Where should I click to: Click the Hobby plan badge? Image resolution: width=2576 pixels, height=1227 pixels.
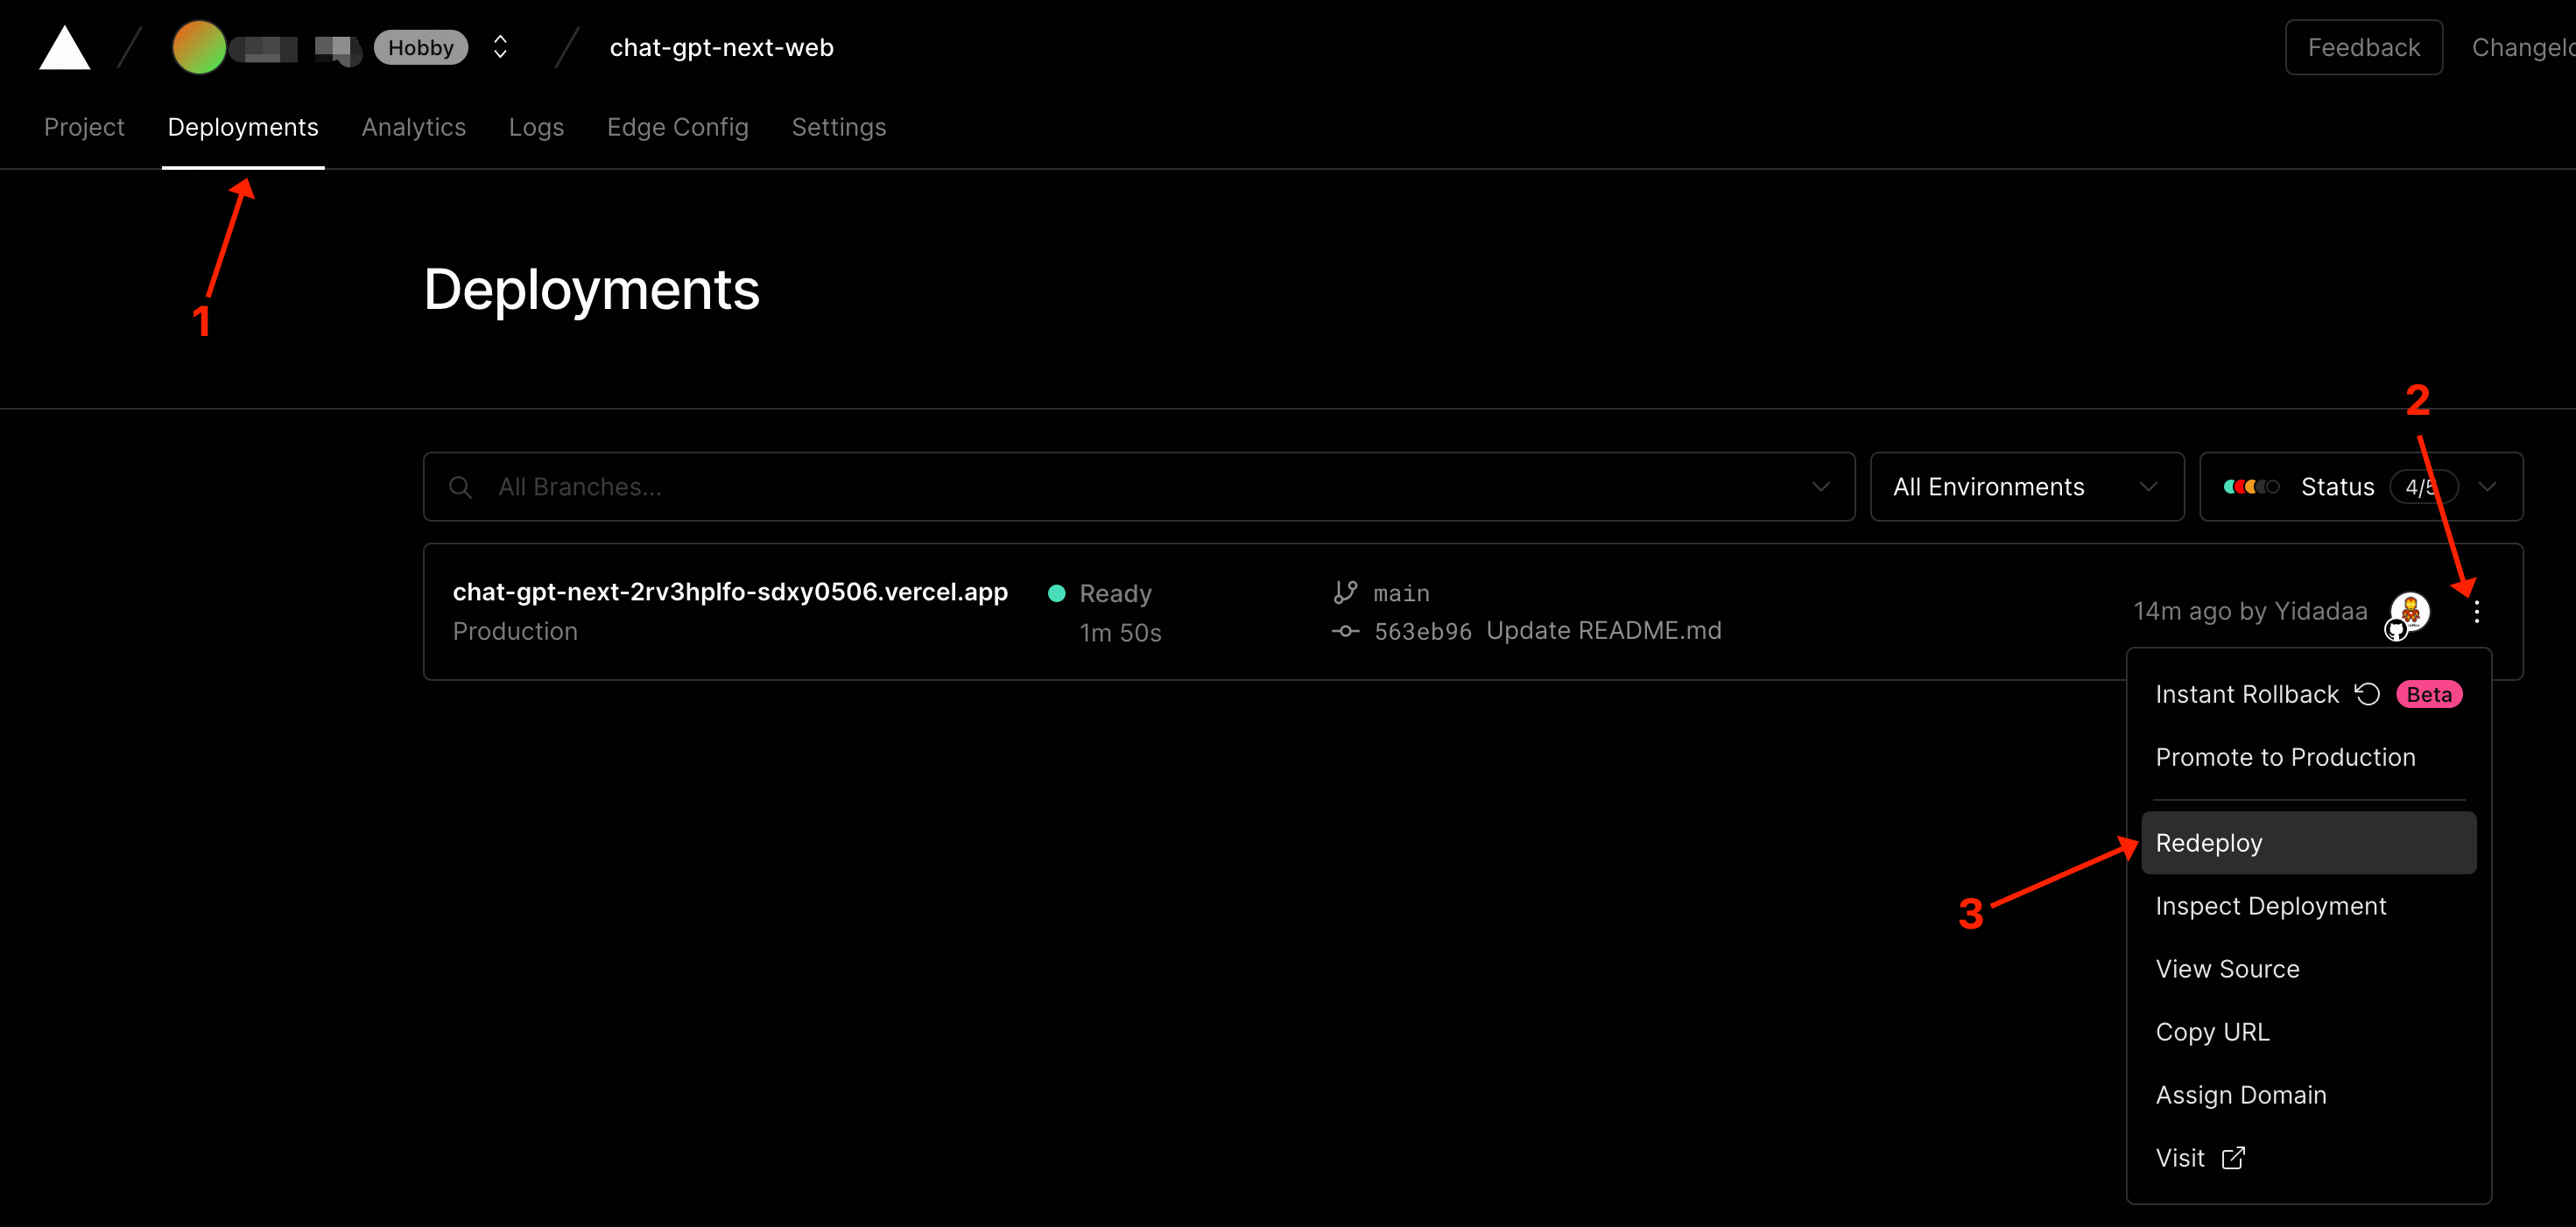point(420,47)
